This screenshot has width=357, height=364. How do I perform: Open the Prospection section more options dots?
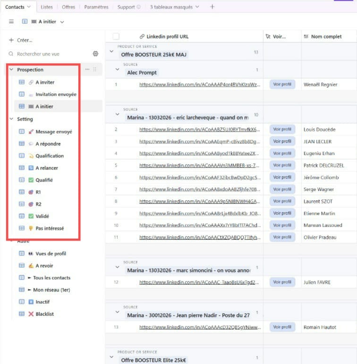pos(87,69)
